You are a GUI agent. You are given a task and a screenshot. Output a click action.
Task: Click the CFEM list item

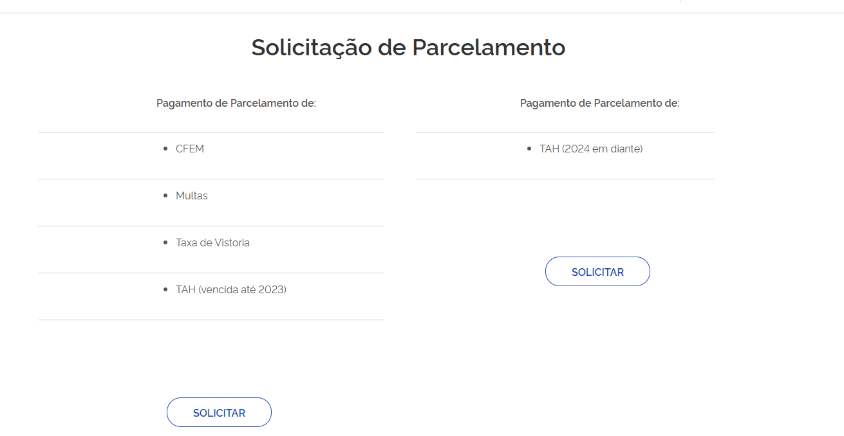(x=190, y=149)
